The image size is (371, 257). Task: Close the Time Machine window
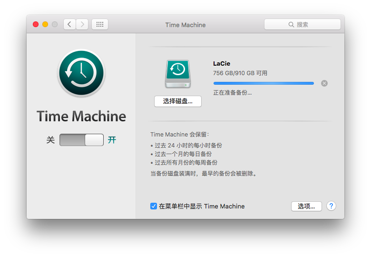point(36,24)
